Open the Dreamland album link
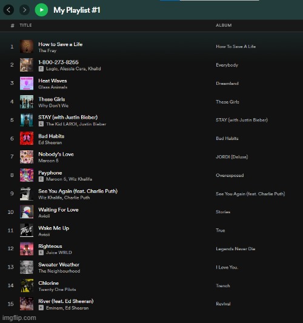This screenshot has height=323, width=303. coord(227,84)
